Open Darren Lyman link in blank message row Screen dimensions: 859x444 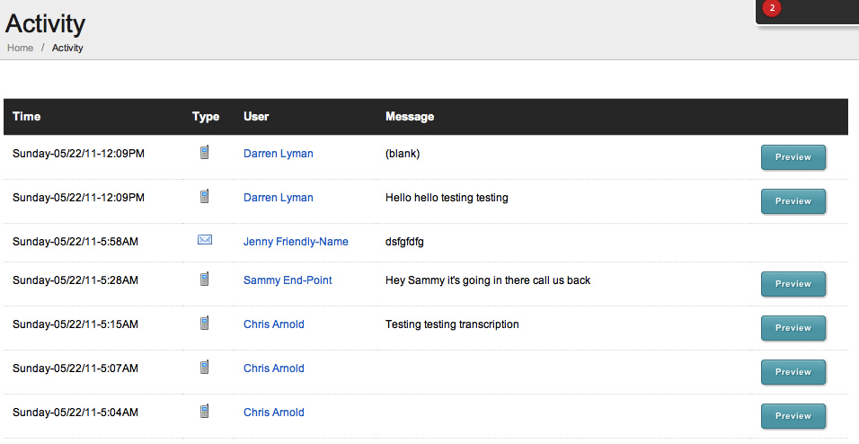pos(279,154)
